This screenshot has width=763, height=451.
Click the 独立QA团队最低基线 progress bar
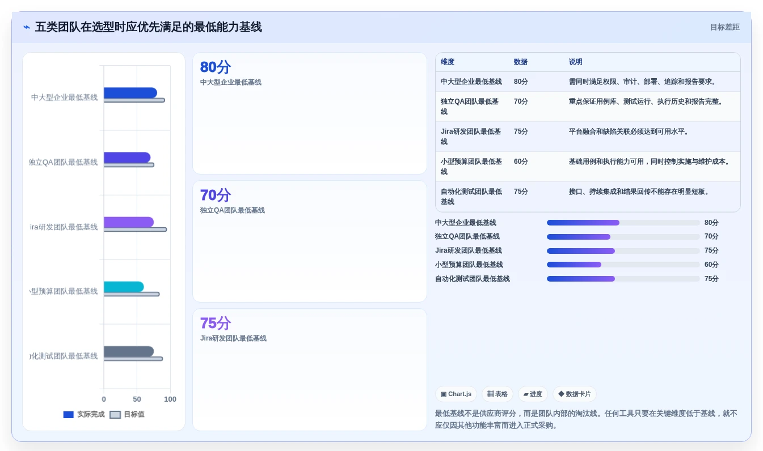coord(623,237)
